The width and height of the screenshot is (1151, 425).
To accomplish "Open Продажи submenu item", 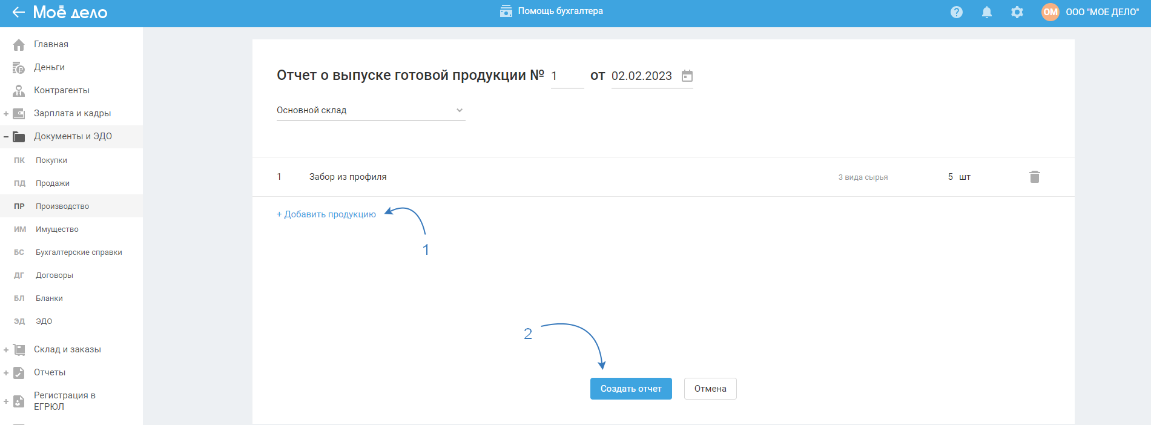I will 53,183.
